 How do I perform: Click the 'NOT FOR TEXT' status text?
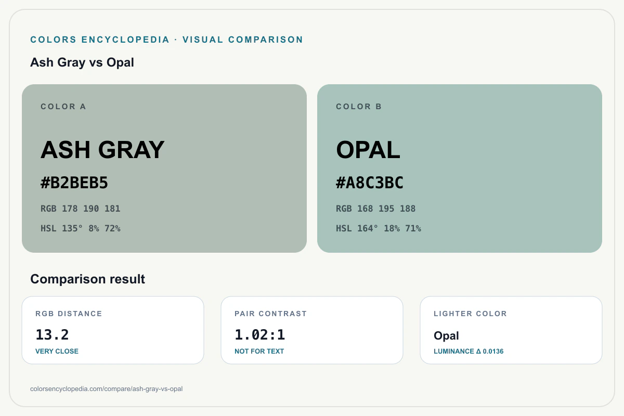pos(259,351)
